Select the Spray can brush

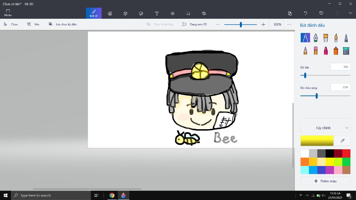[336, 50]
